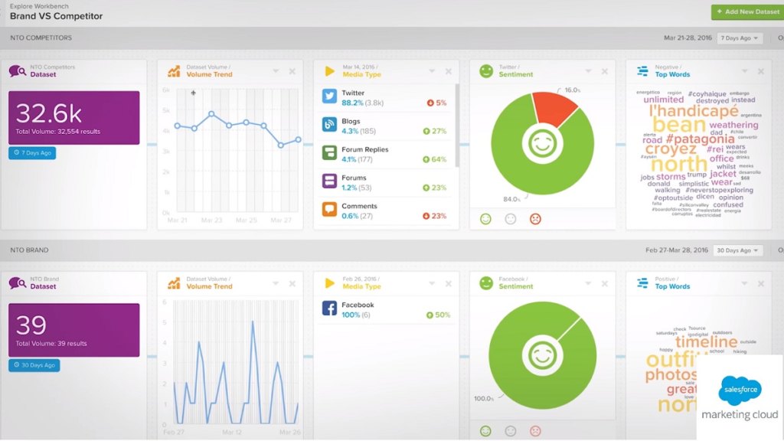Toggle positive smiley filter under Twitter Sentiment
784x441 pixels.
tap(485, 219)
